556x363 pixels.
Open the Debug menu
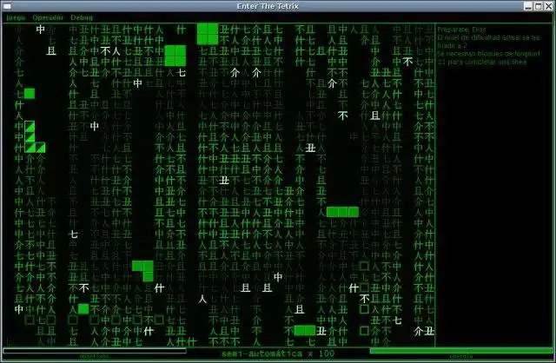[82, 17]
